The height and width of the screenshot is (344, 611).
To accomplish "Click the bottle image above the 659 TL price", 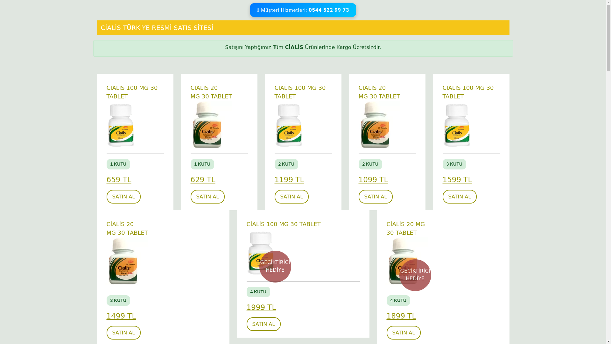I will [x=121, y=125].
